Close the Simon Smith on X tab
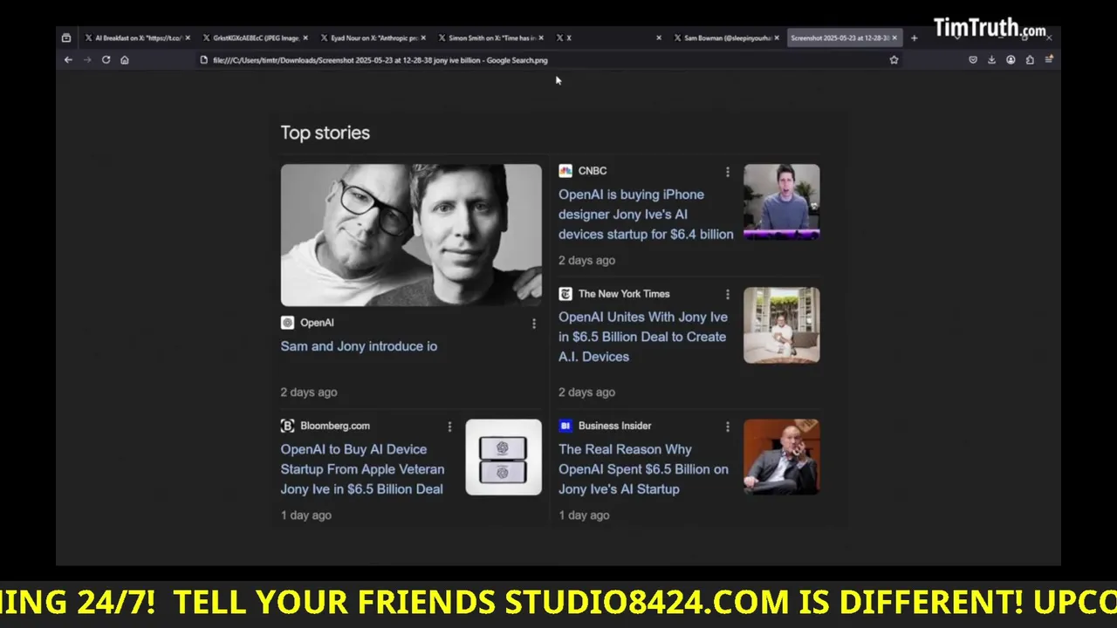Screen dimensions: 1117x628 click(x=541, y=38)
